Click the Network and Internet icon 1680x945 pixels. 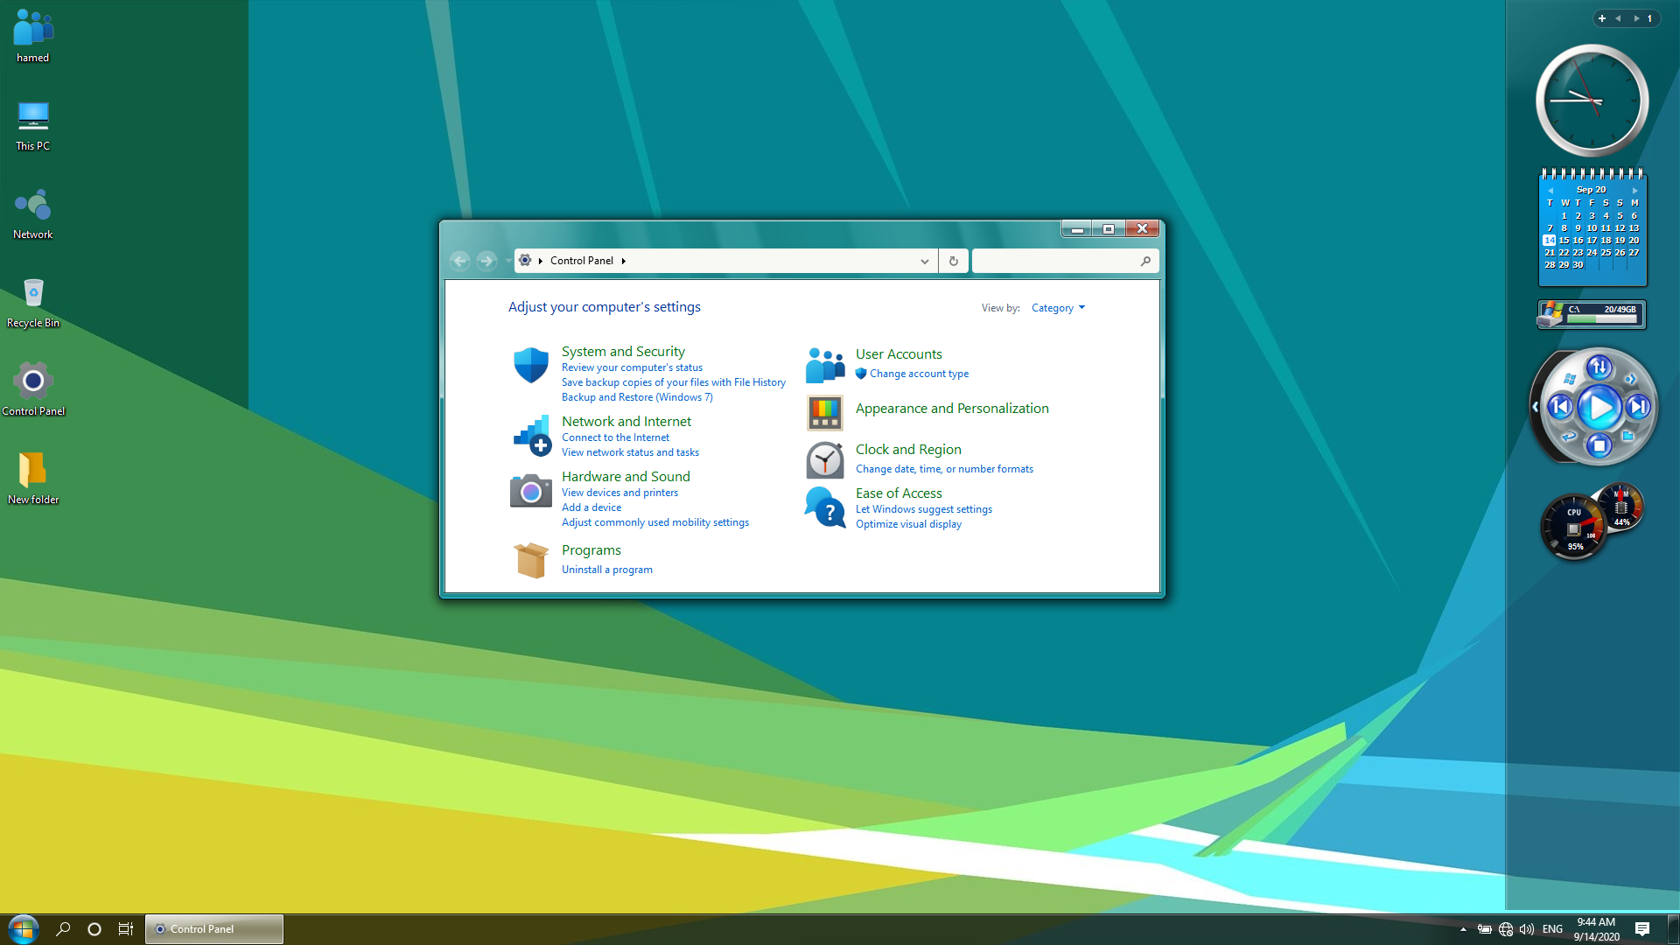point(530,435)
